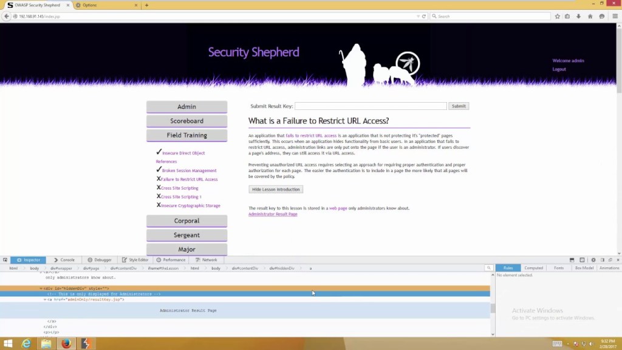Open the URL bar history dropdown
The height and width of the screenshot is (350, 622).
[418, 16]
